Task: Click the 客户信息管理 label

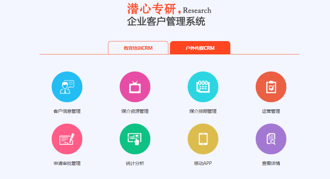Action: tap(67, 111)
